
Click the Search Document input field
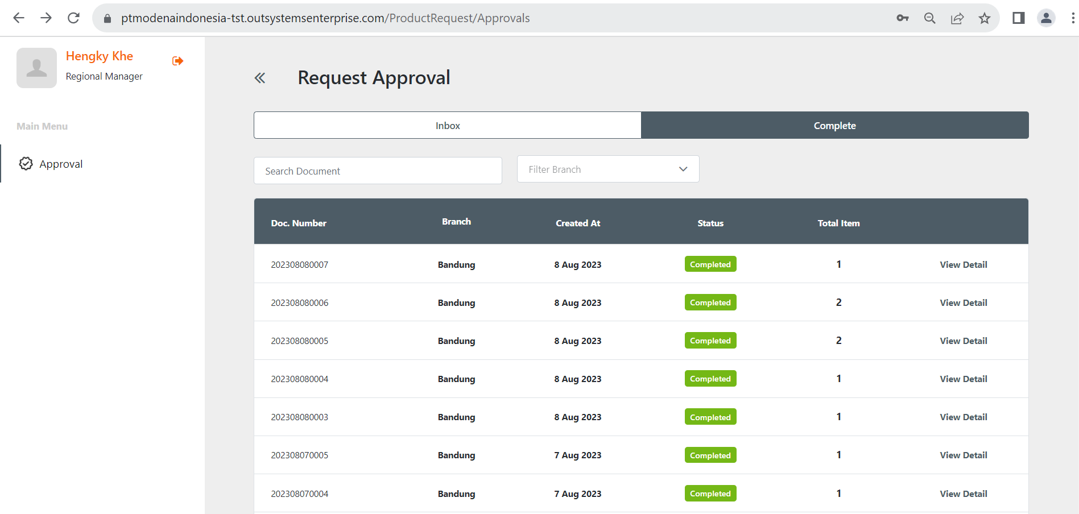pyautogui.click(x=378, y=171)
